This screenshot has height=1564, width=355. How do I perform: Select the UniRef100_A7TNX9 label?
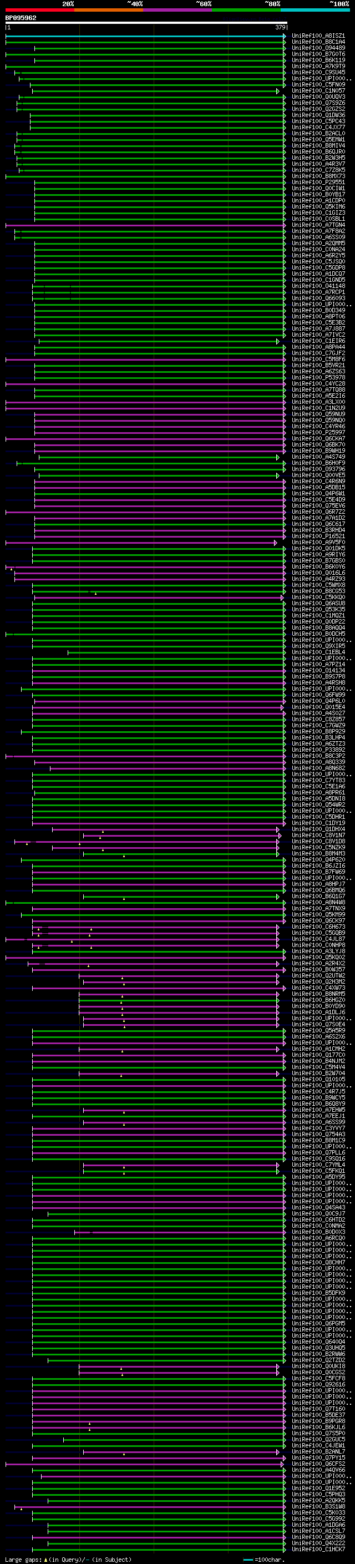click(318, 909)
